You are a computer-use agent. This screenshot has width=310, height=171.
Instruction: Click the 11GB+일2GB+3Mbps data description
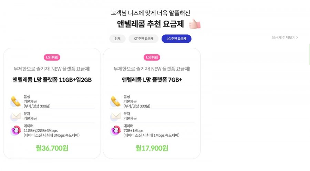pyautogui.click(x=41, y=131)
